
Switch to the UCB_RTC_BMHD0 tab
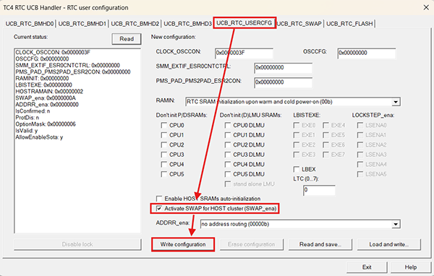(x=30, y=24)
